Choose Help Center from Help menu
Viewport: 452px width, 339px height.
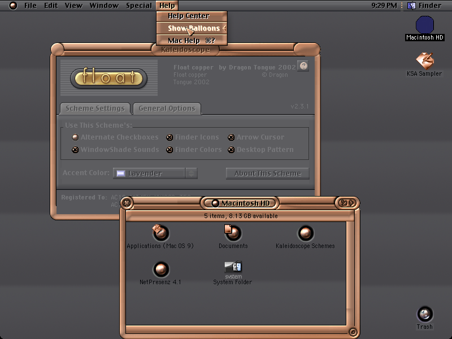tap(192, 16)
